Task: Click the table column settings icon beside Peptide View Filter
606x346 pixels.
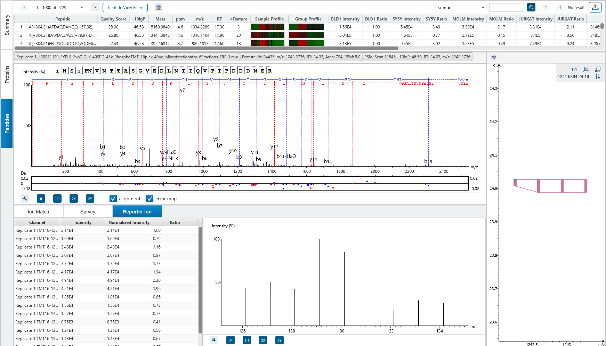Action: [159, 7]
